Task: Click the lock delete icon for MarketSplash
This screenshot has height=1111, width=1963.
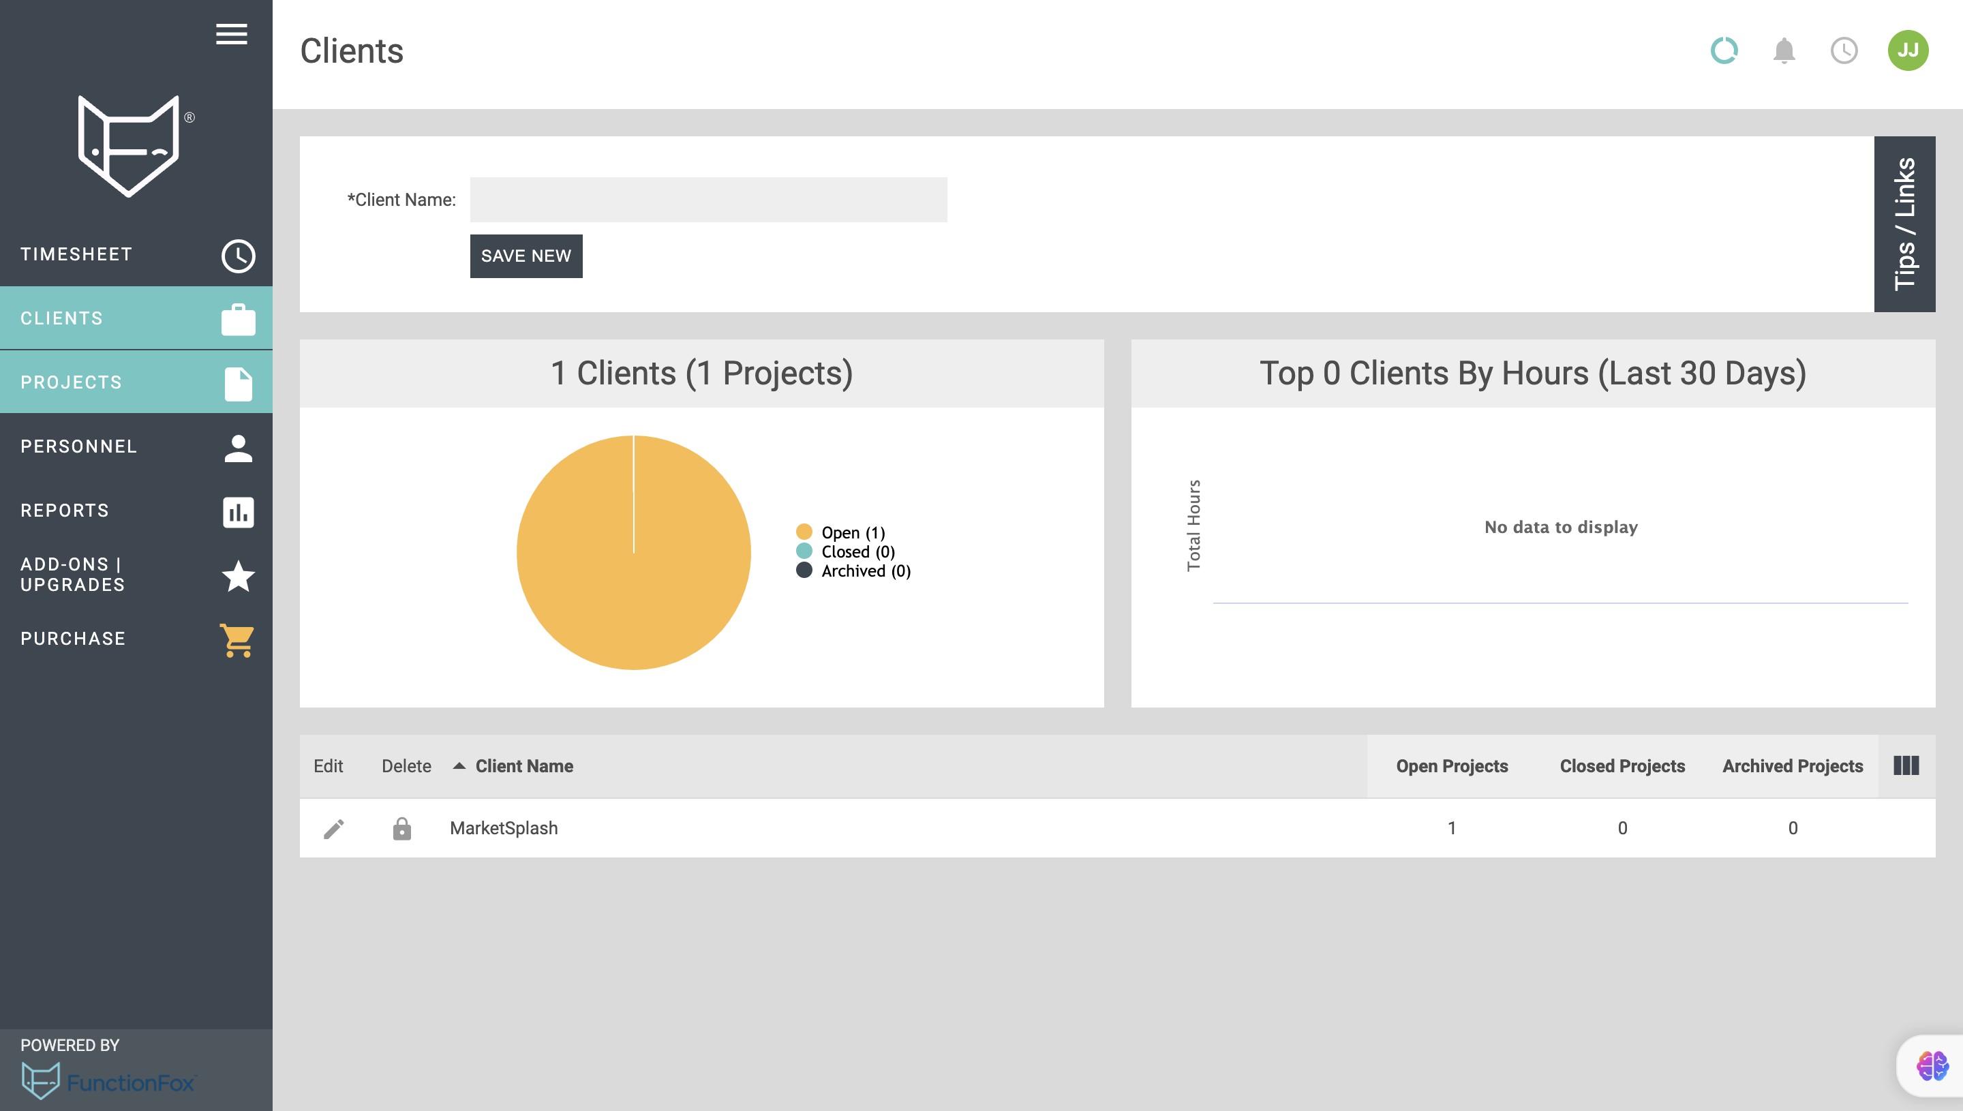Action: 401,829
